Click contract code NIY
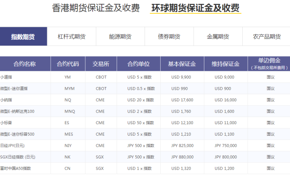The height and width of the screenshot is (175, 290). pyautogui.click(x=68, y=146)
